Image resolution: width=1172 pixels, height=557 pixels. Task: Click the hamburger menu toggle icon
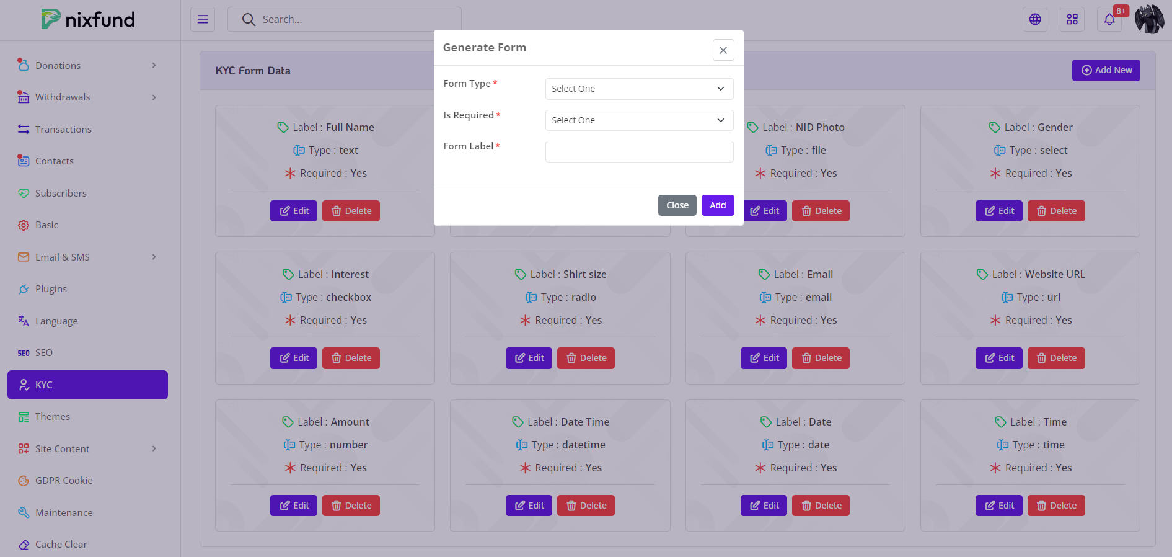point(202,19)
